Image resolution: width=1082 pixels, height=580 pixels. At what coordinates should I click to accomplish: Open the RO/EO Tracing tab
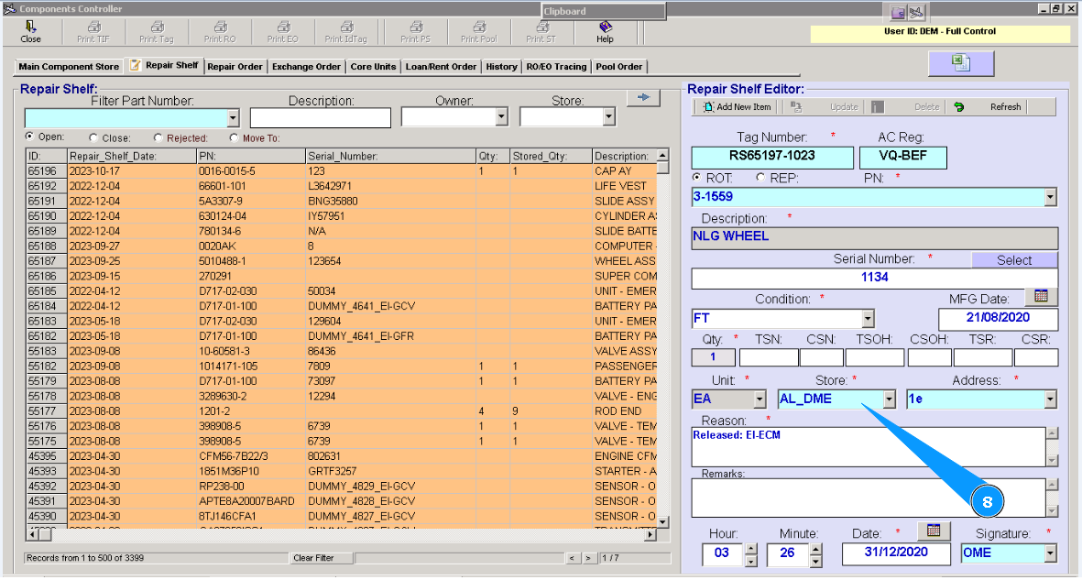click(556, 66)
